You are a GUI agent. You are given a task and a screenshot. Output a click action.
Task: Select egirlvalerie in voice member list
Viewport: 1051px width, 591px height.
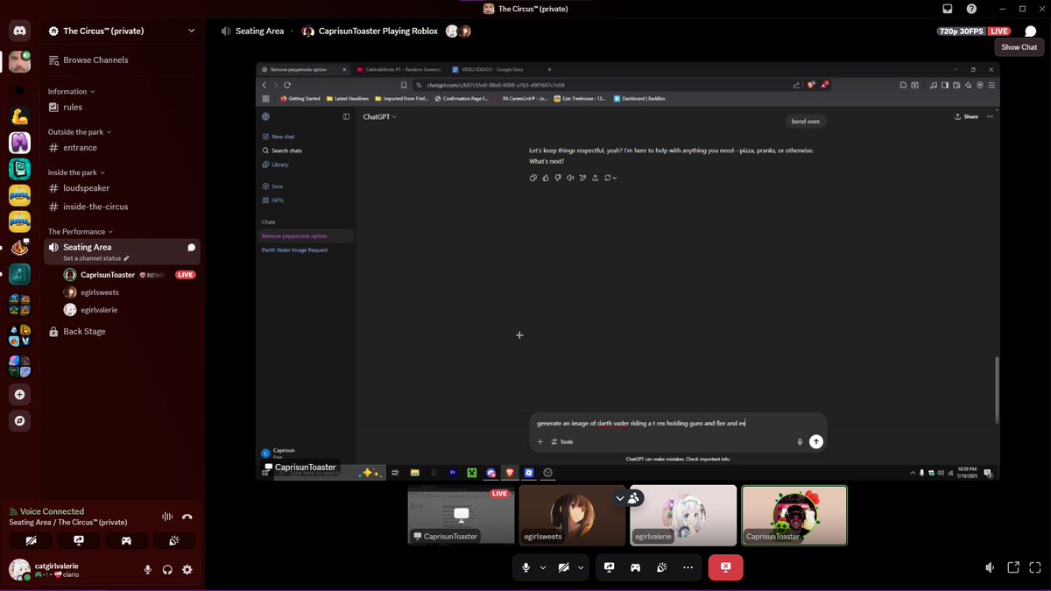[131, 310]
